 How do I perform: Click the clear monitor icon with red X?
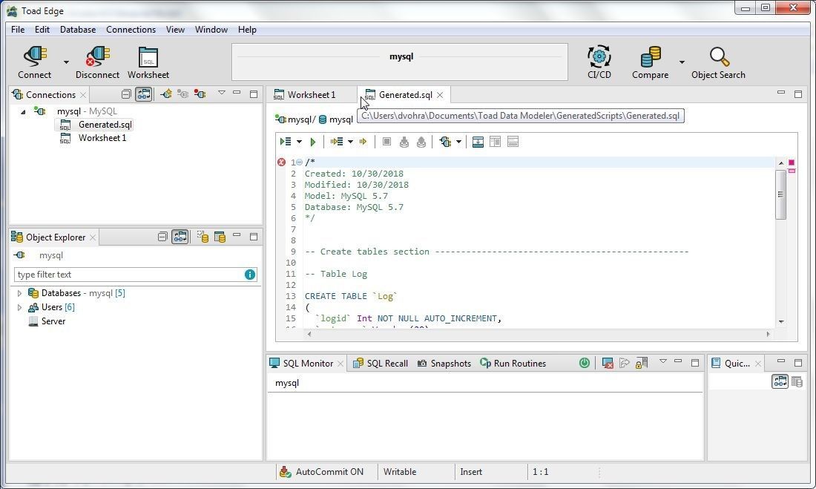point(608,363)
